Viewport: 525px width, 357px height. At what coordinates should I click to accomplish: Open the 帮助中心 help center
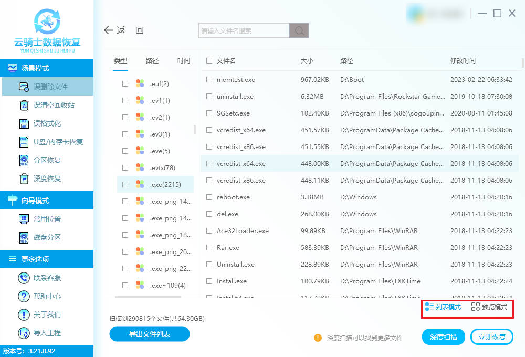(24, 296)
